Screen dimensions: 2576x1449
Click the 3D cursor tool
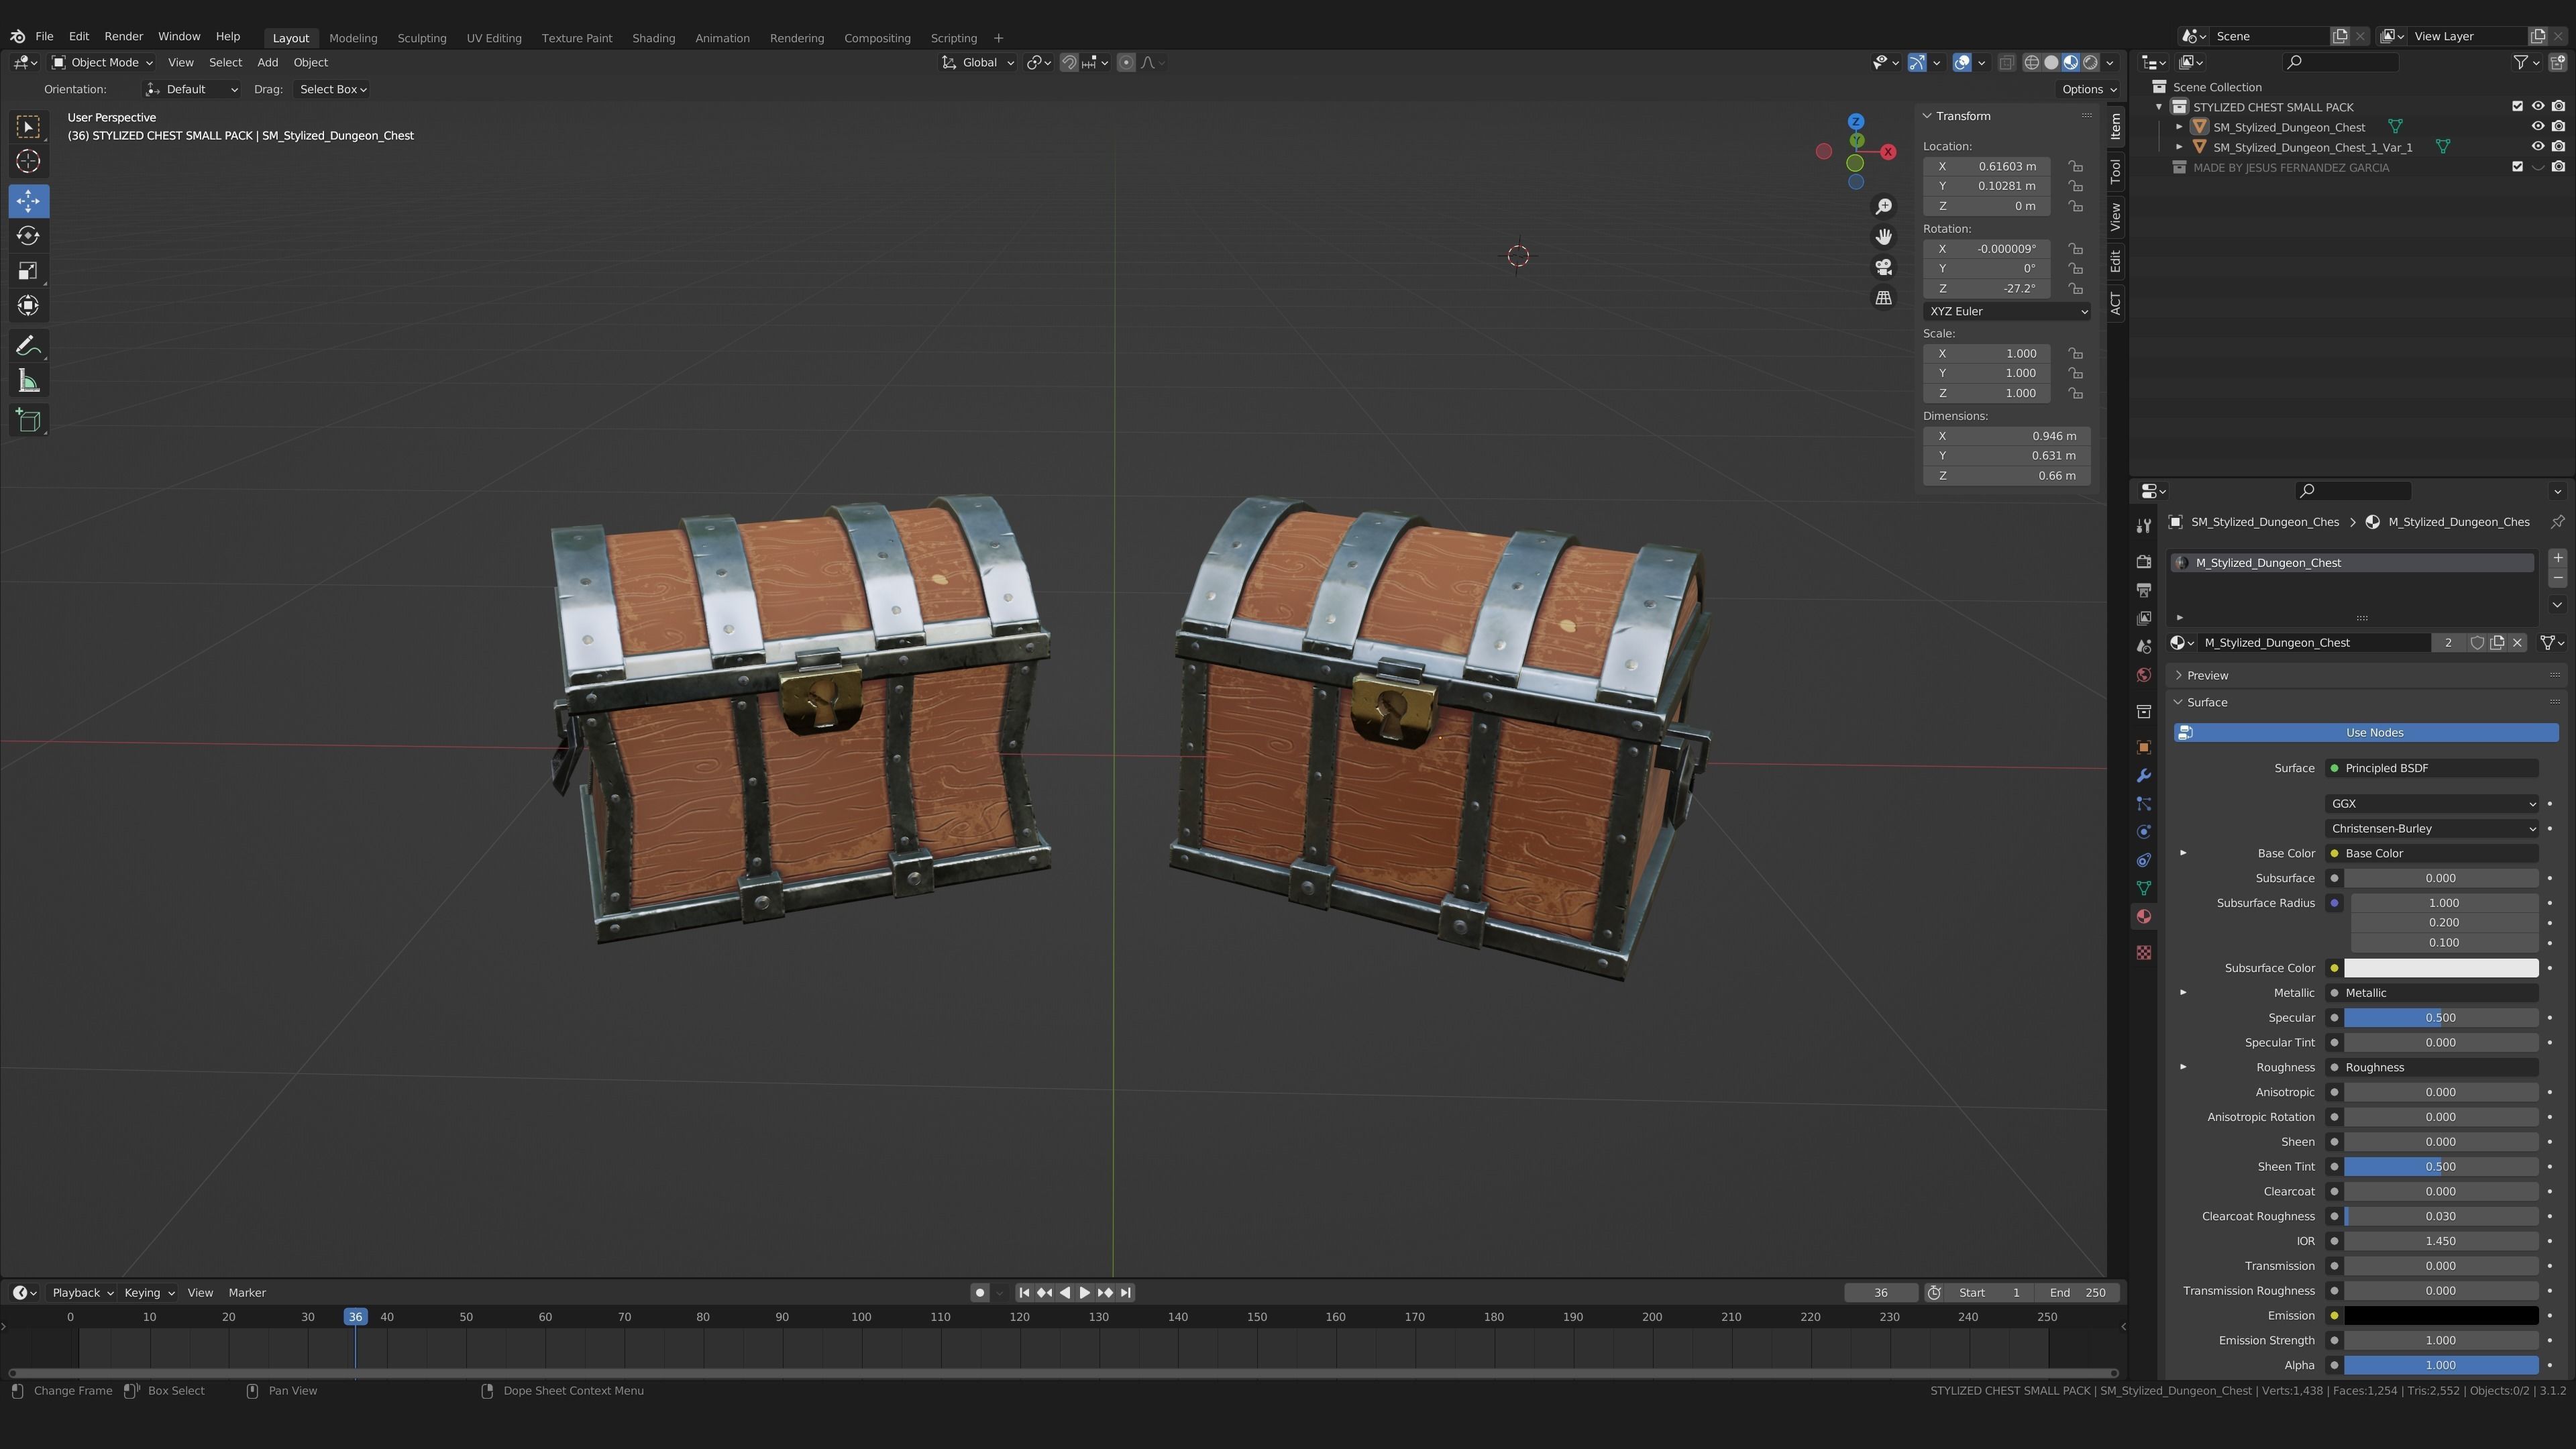pos(28,161)
